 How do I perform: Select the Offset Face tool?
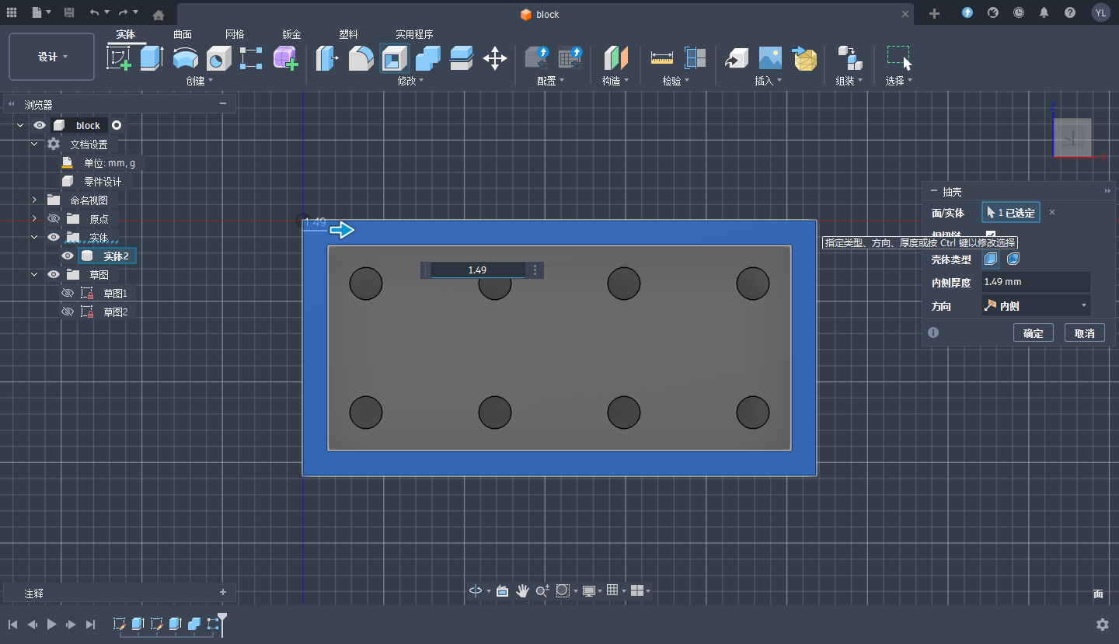(x=462, y=58)
